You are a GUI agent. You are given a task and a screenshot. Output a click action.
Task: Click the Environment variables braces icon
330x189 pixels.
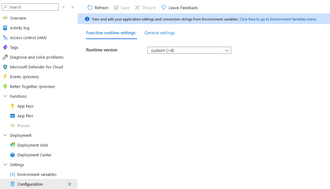(x=13, y=174)
